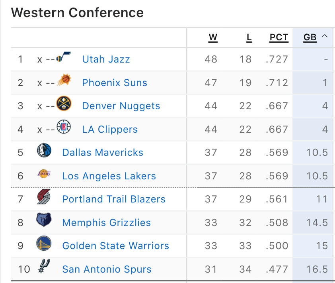Screen dimensions: 335x283
Task: Click the Phoenix Suns logo icon
Action: coord(64,80)
